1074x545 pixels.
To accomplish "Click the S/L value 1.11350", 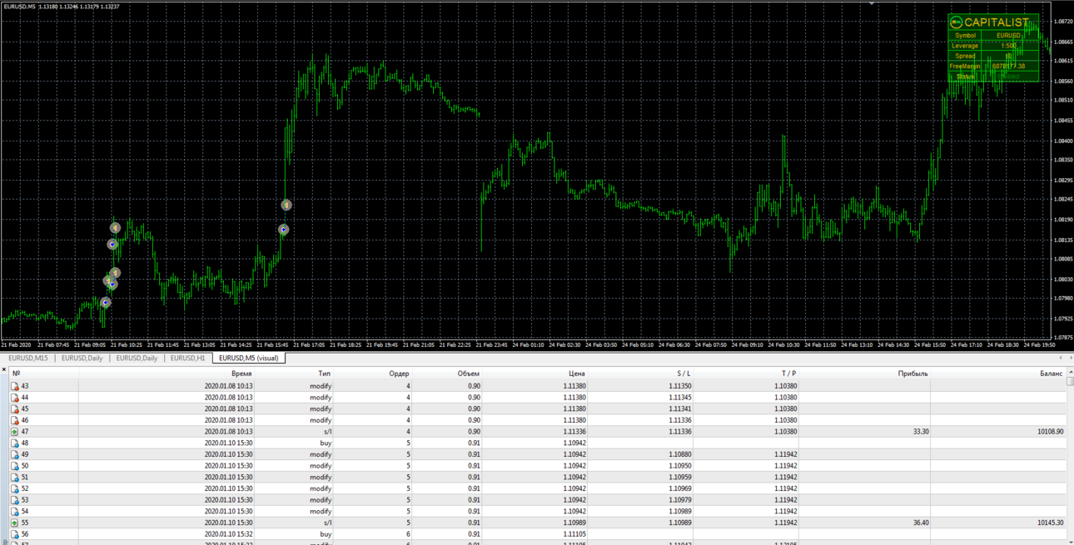I will (x=679, y=386).
